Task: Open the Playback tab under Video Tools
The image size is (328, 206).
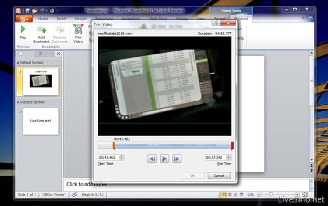Action: click(241, 19)
